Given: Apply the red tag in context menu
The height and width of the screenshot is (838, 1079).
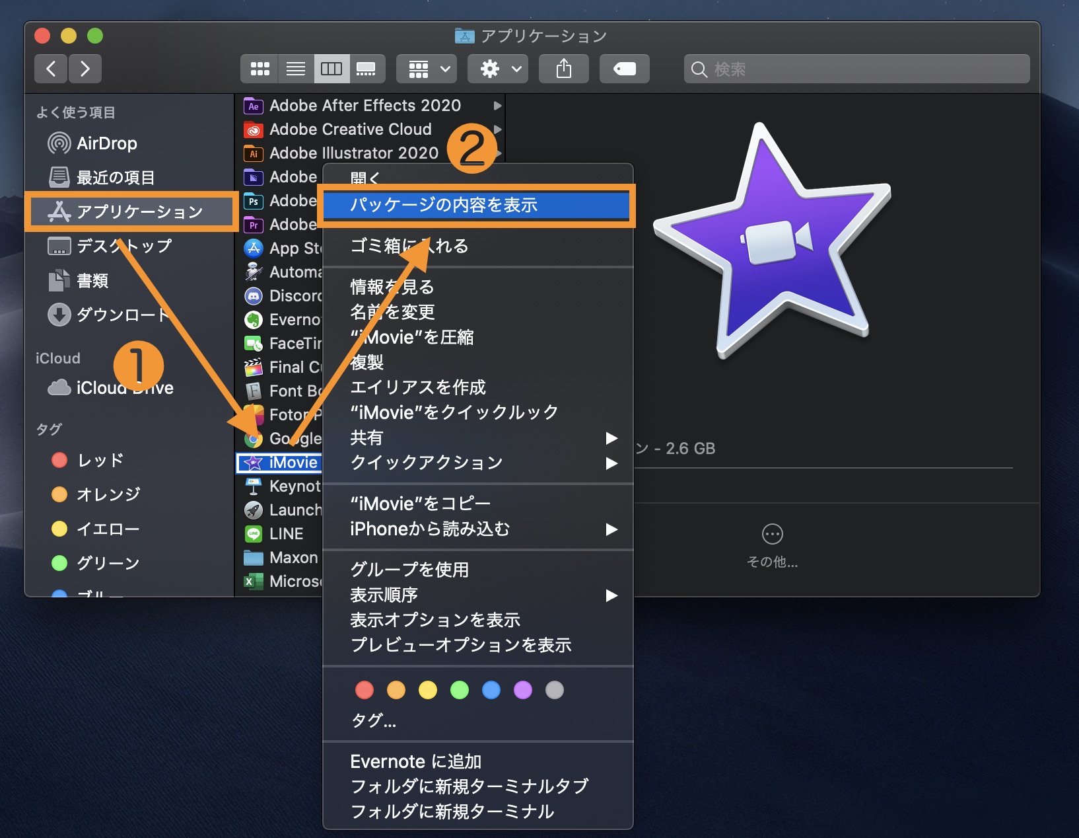Looking at the screenshot, I should (x=365, y=690).
